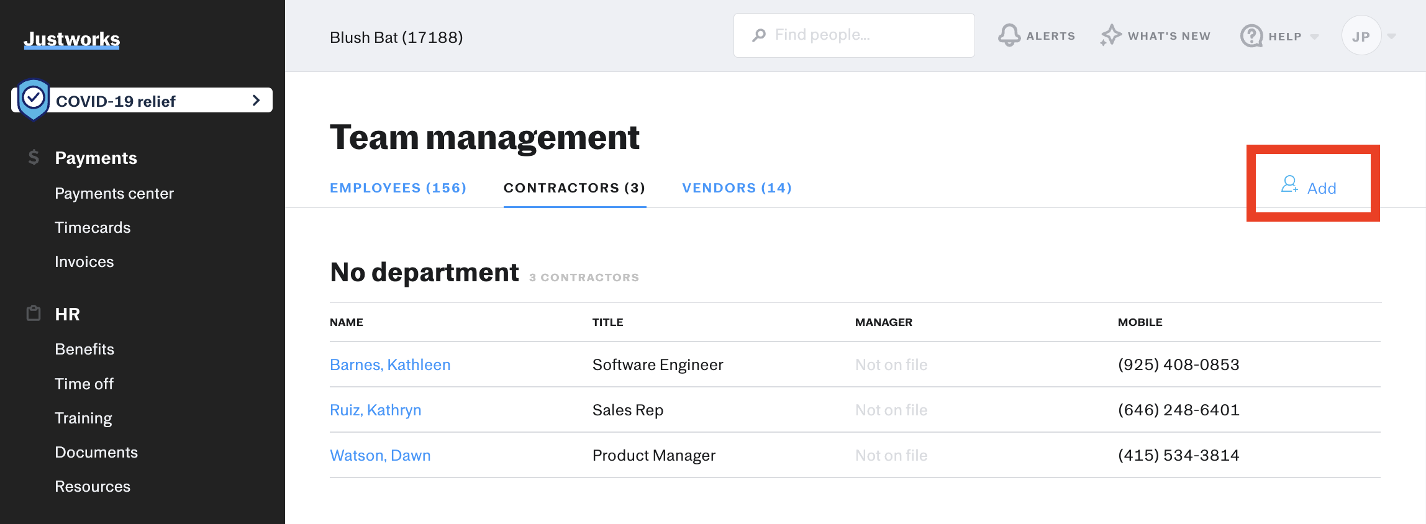Switch to the Vendors tab
The width and height of the screenshot is (1426, 524).
click(x=737, y=187)
